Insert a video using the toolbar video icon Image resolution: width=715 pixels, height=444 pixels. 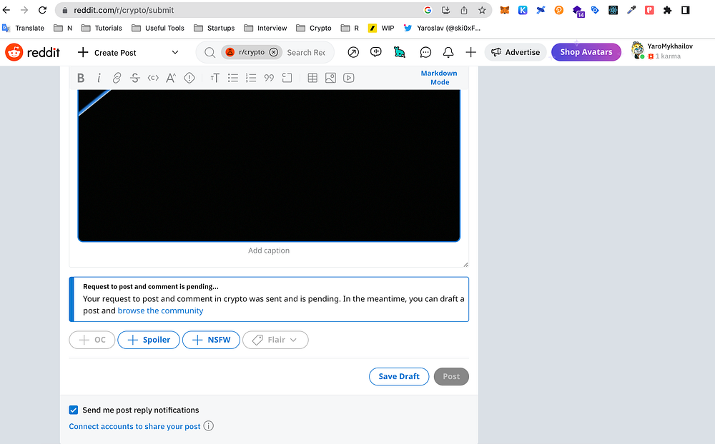pyautogui.click(x=348, y=78)
